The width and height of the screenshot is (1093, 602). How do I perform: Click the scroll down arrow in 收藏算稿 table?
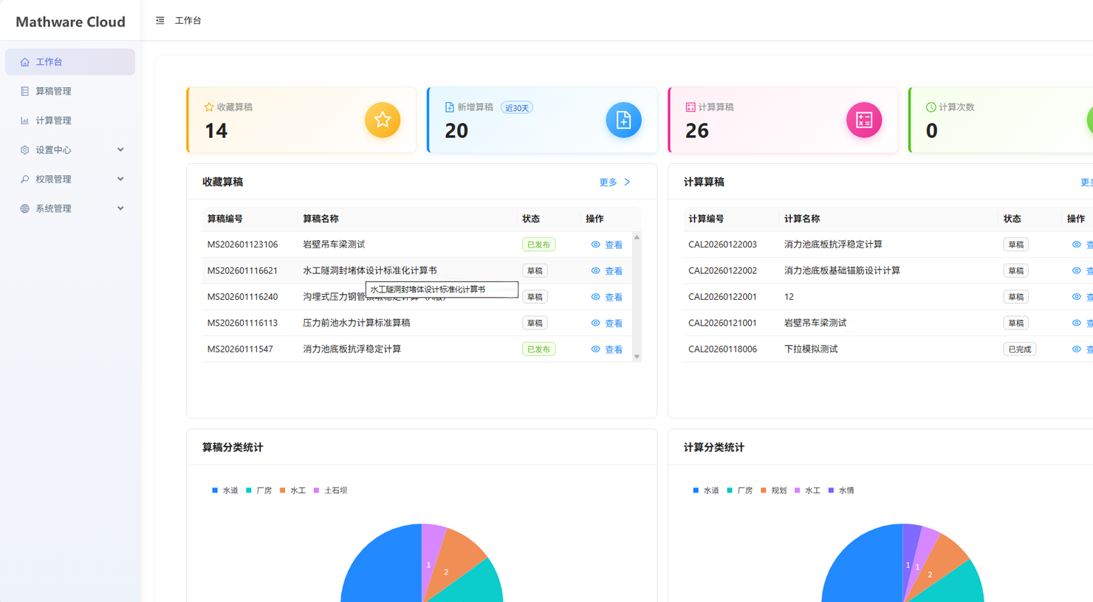(637, 357)
